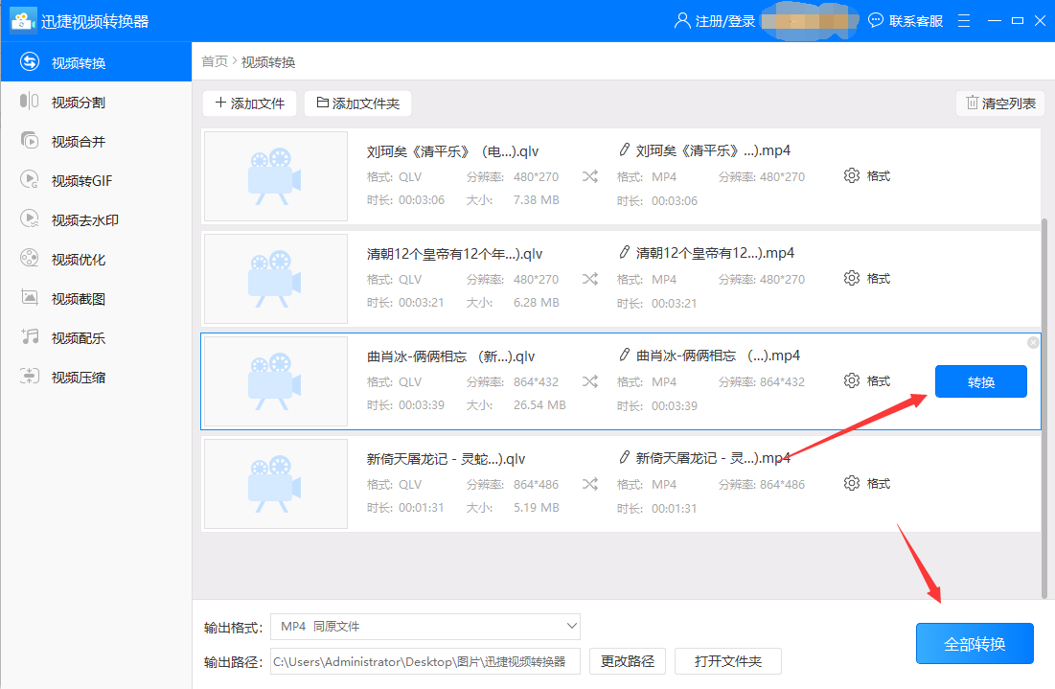Edit the output name pencil for 曲肖冰-俩俩相忘

click(625, 355)
